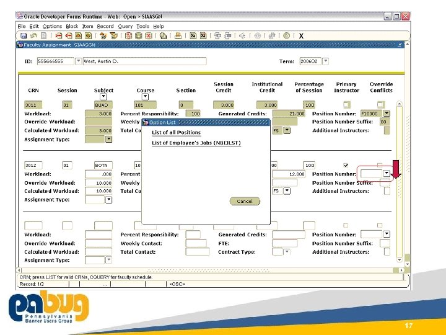Toggle Primary Instructor for CRN 3011
This screenshot has height=335, width=446.
[x=346, y=105]
